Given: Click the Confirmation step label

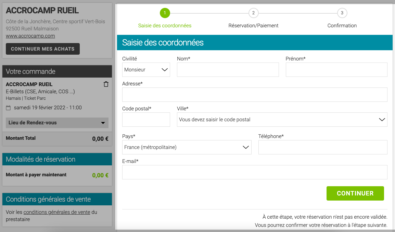Looking at the screenshot, I should tap(342, 26).
